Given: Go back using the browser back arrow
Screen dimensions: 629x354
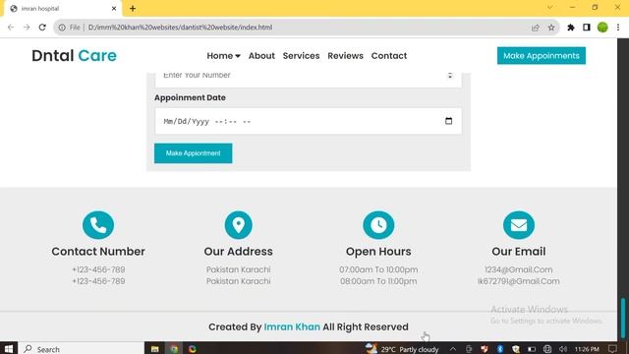Looking at the screenshot, I should pos(11,28).
